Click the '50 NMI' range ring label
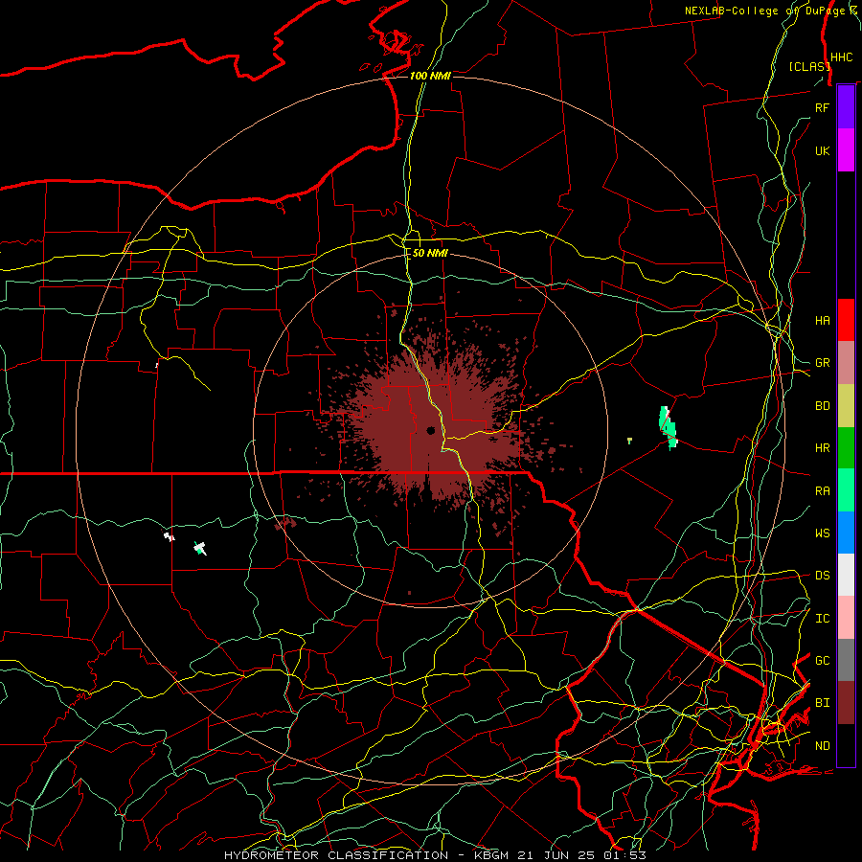The width and height of the screenshot is (862, 862). 430,253
